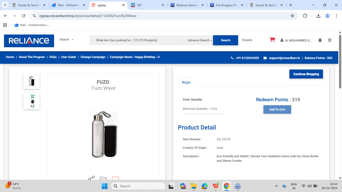The height and width of the screenshot is (192, 342).
Task: Select second product thumbnail image
Action: coord(31,101)
